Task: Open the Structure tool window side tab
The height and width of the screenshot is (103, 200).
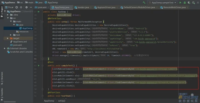Action: [2, 78]
